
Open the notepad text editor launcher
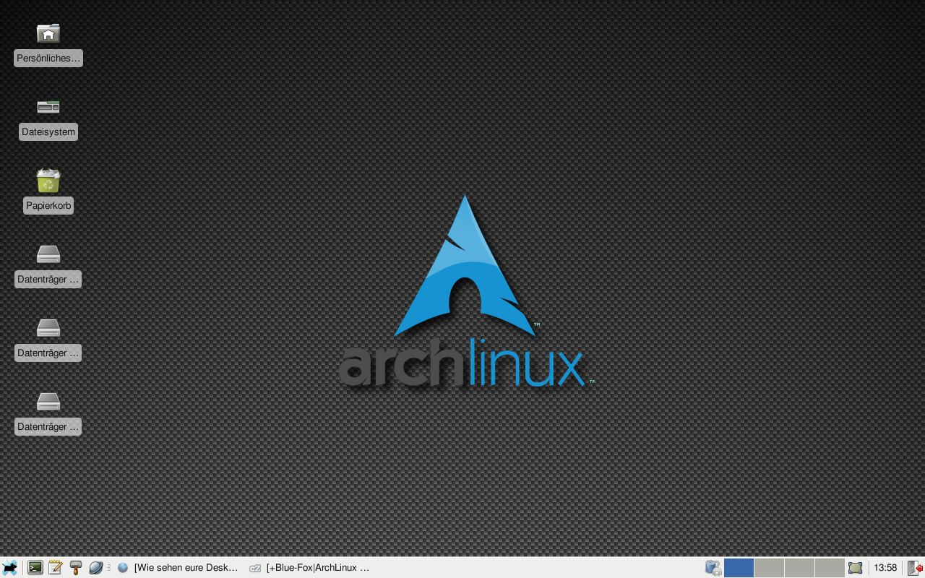click(55, 568)
